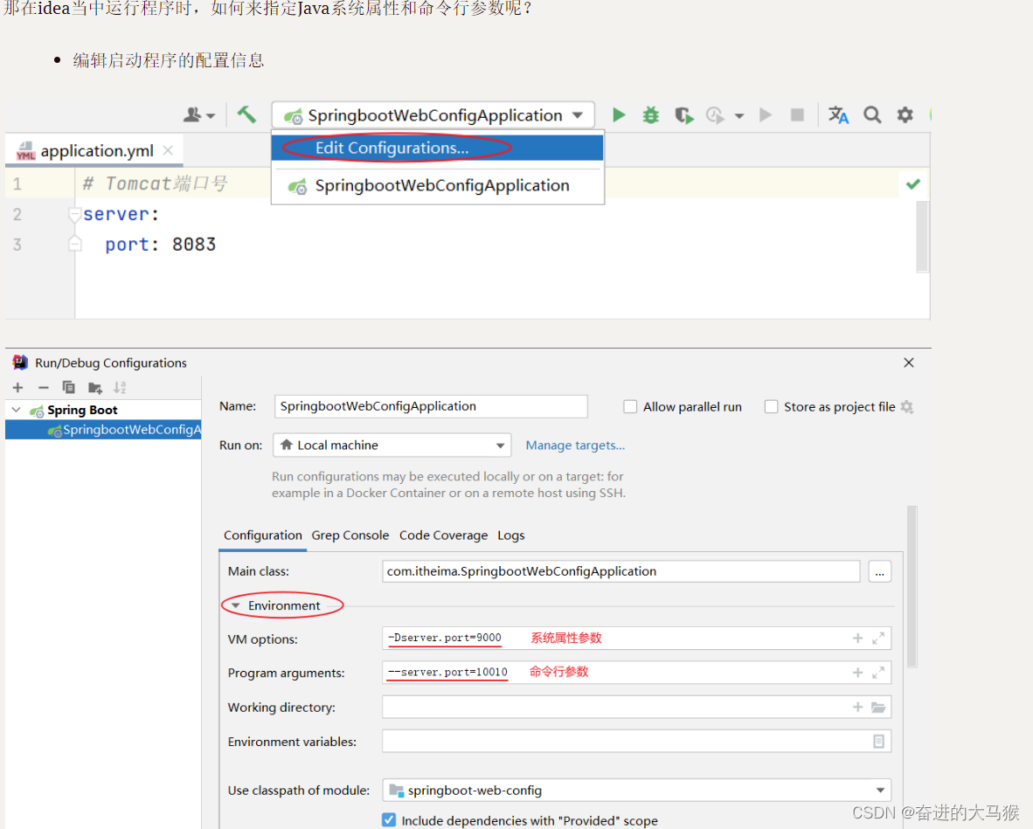1033x829 pixels.
Task: Start application in Debug mode using bug icon
Action: point(650,114)
